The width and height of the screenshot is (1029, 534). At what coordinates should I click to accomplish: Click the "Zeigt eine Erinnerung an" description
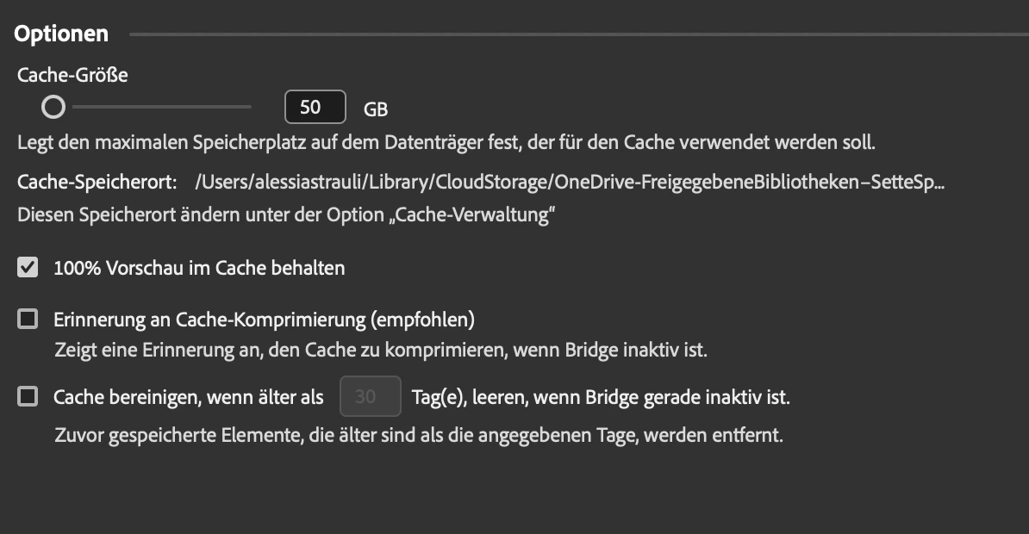tap(380, 351)
